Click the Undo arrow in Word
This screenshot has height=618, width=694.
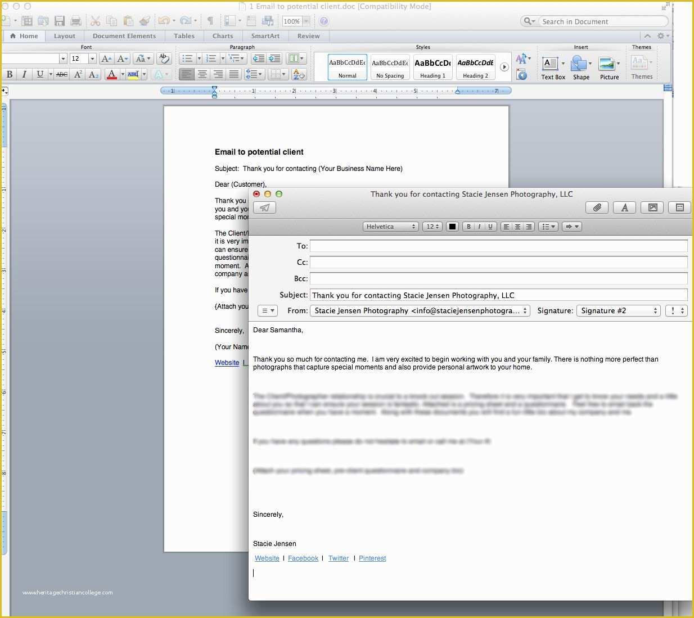(164, 21)
